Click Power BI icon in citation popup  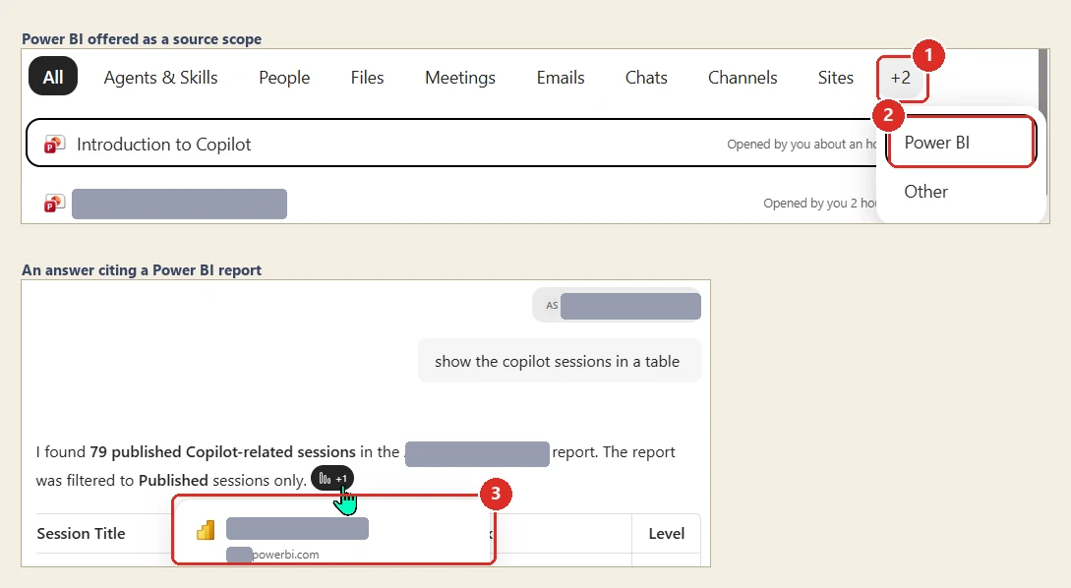(x=206, y=530)
